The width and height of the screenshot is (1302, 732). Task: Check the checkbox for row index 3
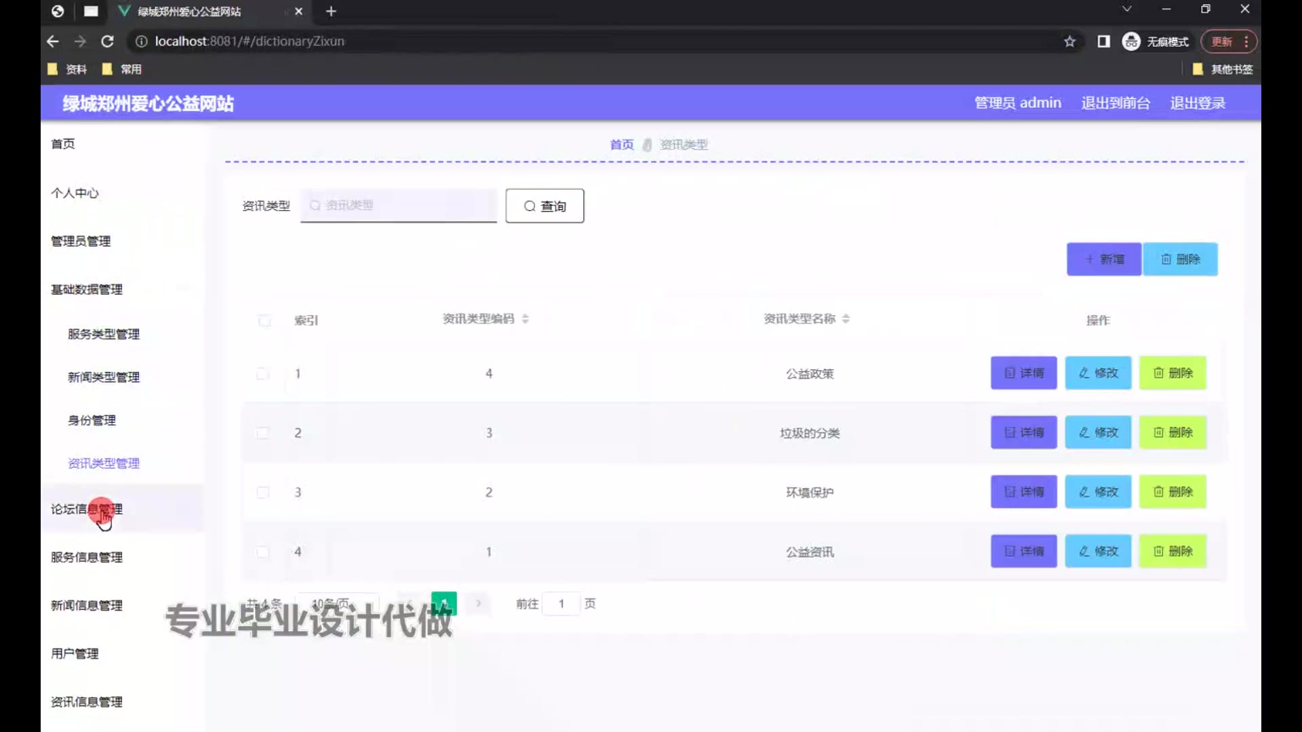[x=262, y=492]
